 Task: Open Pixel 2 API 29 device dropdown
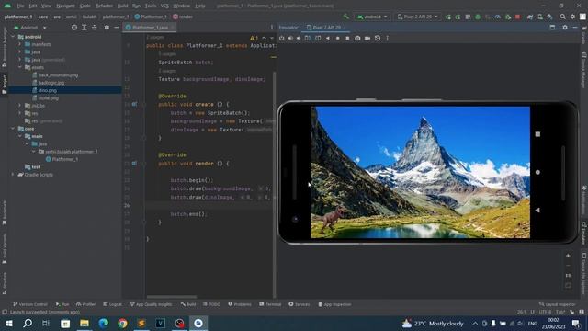[417, 17]
